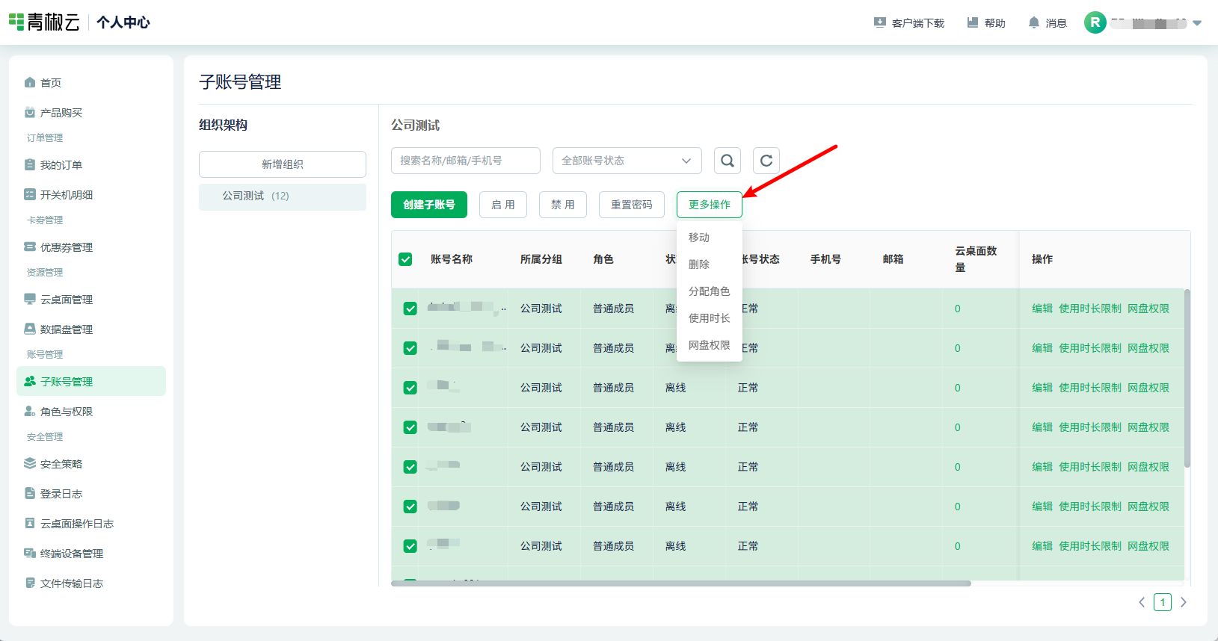
Task: Click the search name/email/phone input field
Action: [466, 161]
